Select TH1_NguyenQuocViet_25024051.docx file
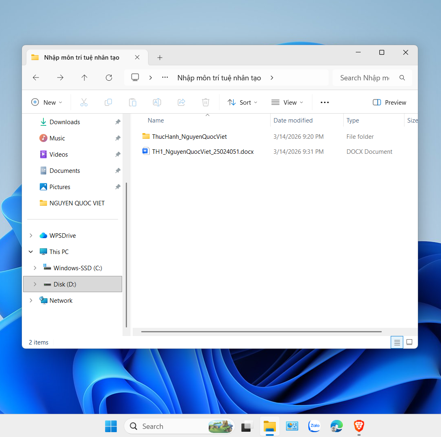 click(203, 152)
